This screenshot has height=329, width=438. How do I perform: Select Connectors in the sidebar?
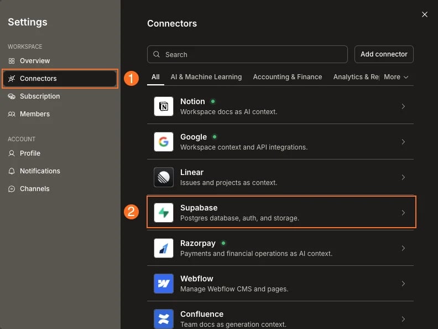[x=59, y=79]
